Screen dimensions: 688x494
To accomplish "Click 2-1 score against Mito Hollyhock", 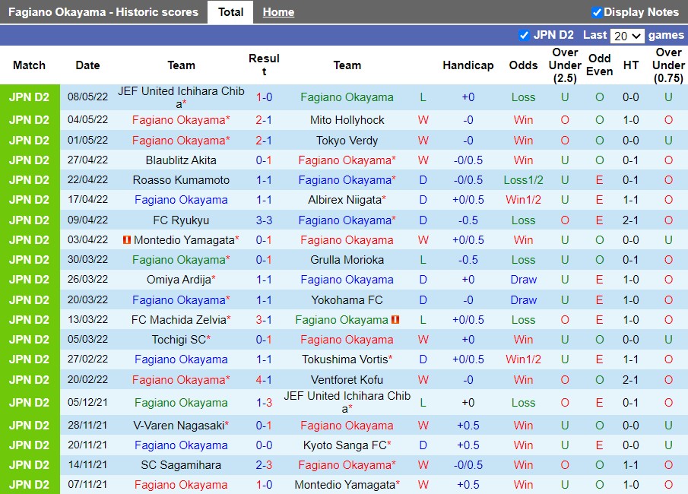I will pyautogui.click(x=264, y=120).
